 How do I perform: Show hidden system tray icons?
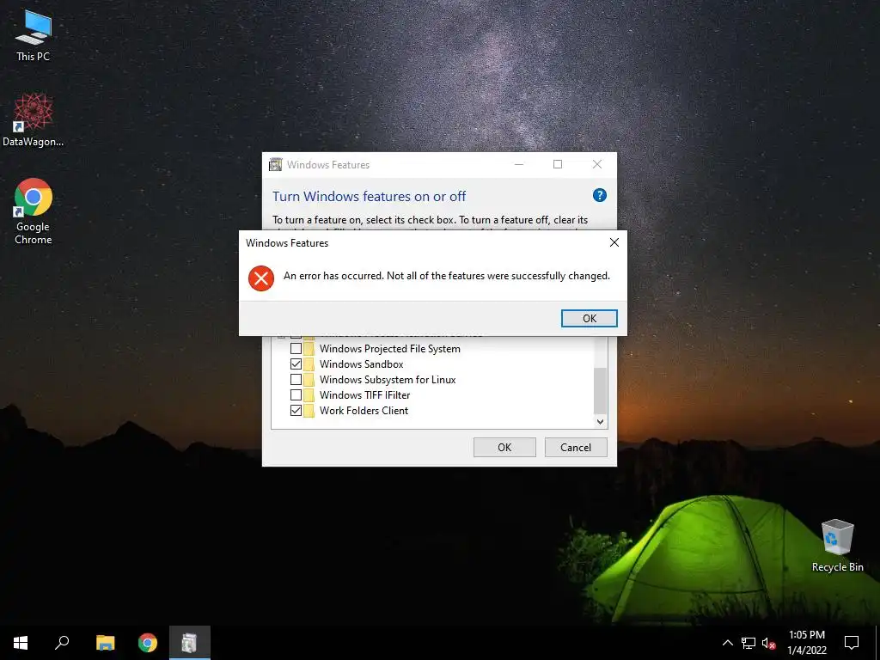pyautogui.click(x=727, y=643)
